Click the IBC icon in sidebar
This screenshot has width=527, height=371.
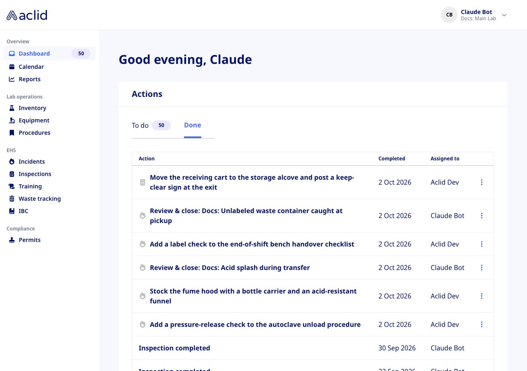[12, 211]
